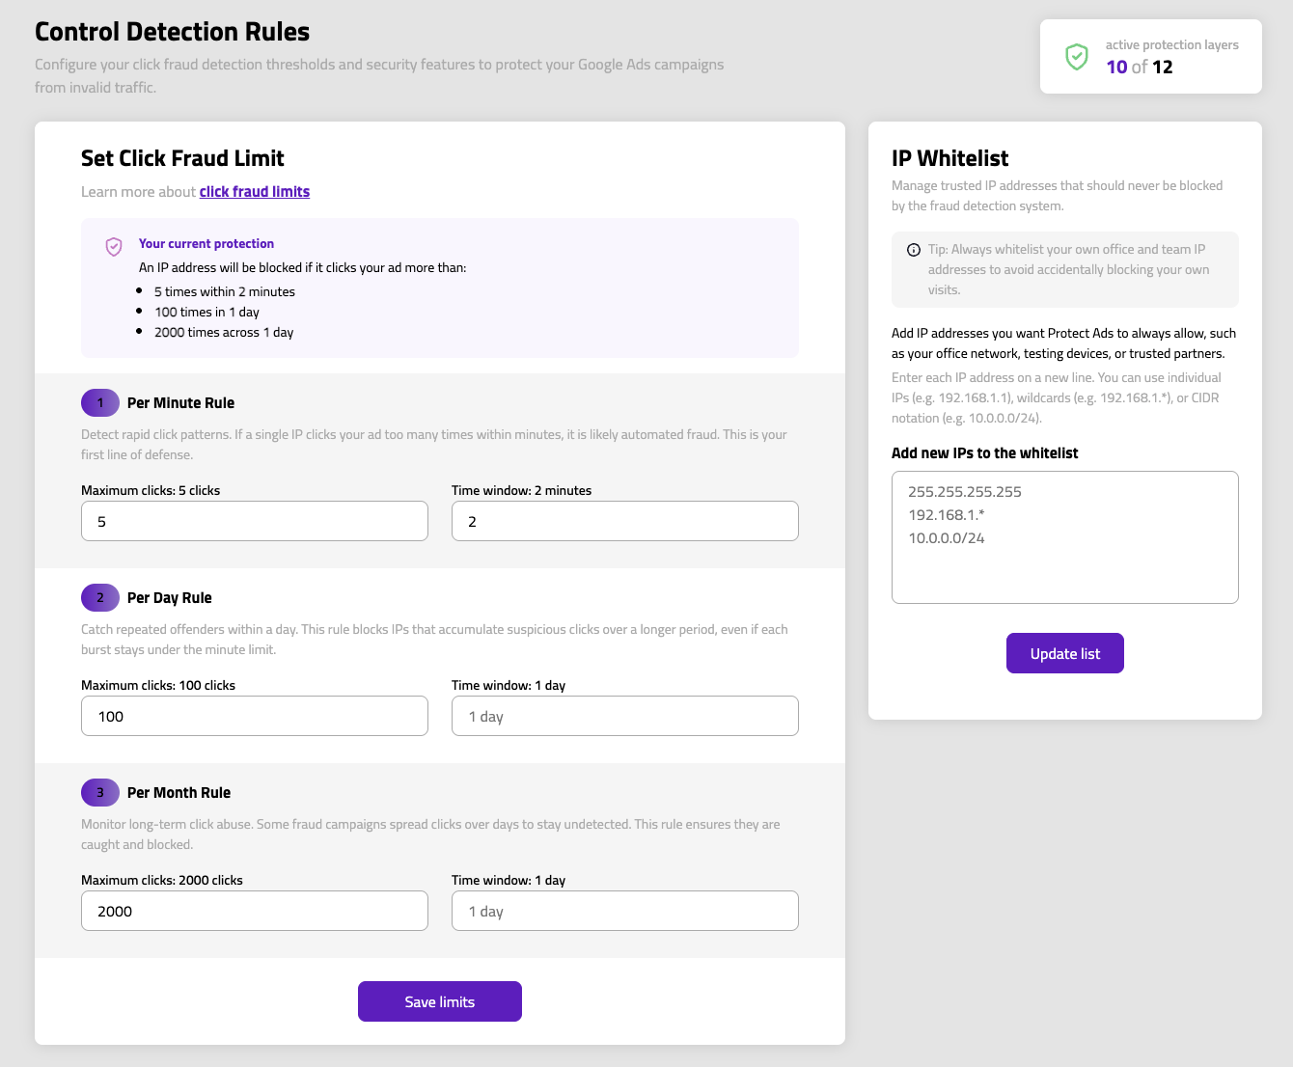Select the Per Day Rule clicks field showing 100

point(254,716)
